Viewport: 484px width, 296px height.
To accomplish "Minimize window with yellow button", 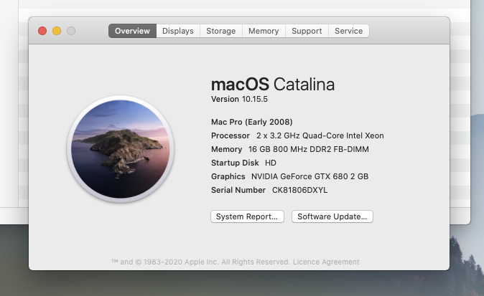I will tap(57, 31).
